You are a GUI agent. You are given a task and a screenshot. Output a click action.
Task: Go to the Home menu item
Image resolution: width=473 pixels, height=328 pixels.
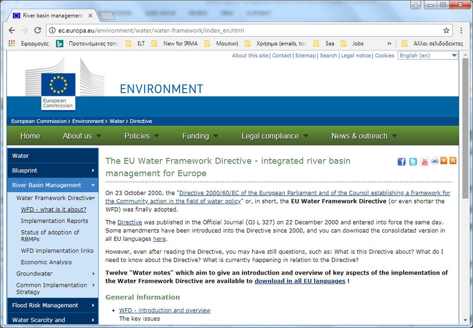pos(30,136)
